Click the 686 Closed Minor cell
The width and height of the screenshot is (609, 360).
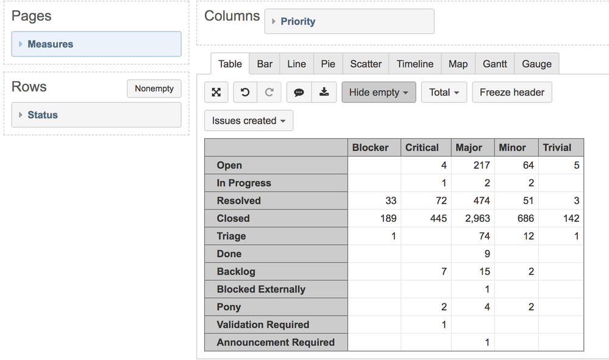(x=516, y=219)
